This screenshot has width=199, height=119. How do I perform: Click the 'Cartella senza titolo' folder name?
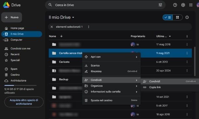click(x=71, y=53)
